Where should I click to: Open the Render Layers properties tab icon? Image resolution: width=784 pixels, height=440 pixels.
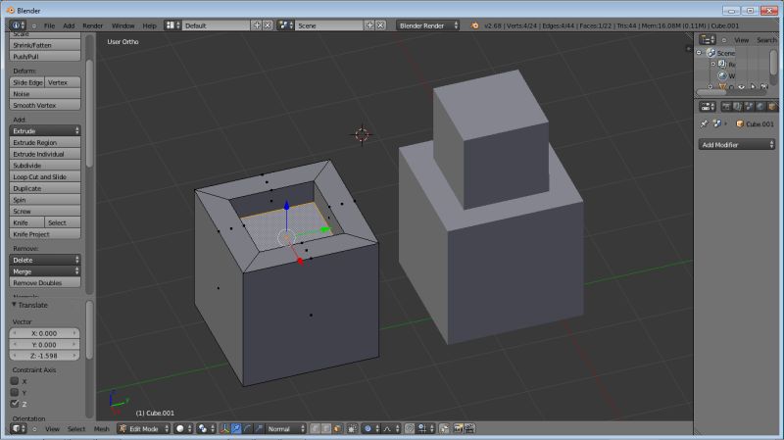pyautogui.click(x=738, y=107)
